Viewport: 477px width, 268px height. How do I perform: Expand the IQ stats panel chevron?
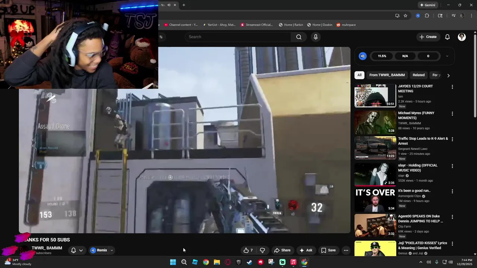447,56
